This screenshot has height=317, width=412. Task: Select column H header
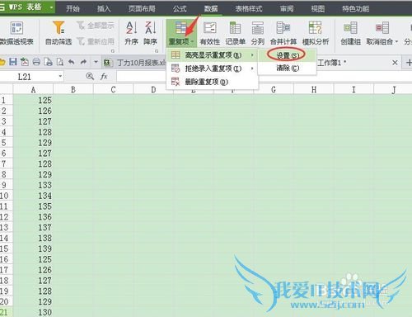pyautogui.click(x=314, y=90)
